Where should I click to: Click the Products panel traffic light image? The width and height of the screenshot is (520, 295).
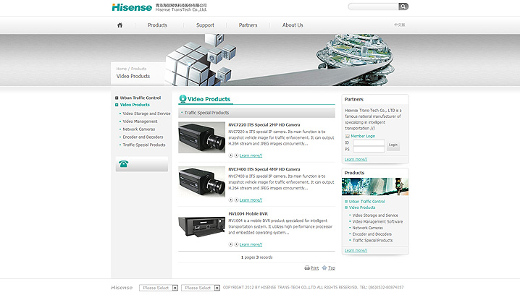[x=375, y=187]
